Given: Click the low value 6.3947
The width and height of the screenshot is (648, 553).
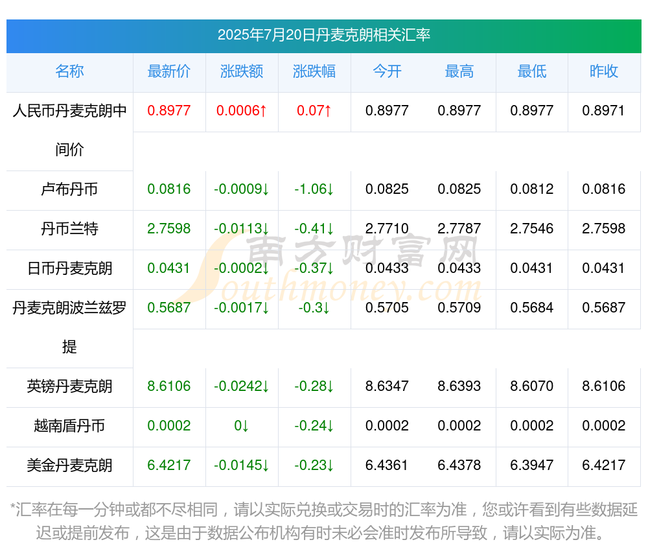Looking at the screenshot, I should tap(532, 465).
